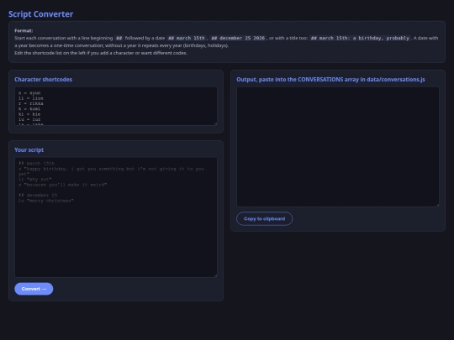Click the 'r = rikka' shortcode line
The image size is (454, 340).
point(31,103)
